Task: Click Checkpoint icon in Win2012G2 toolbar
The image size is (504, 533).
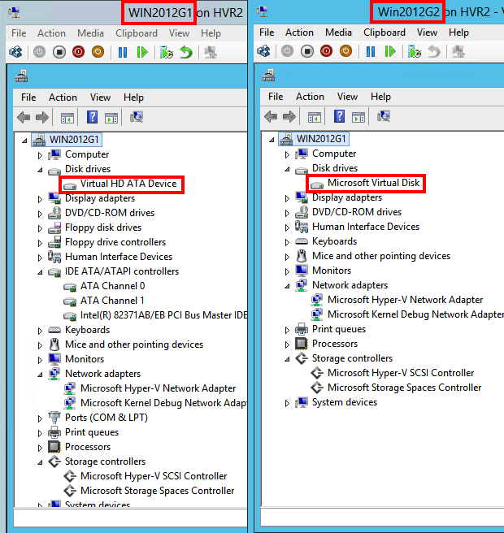Action: pyautogui.click(x=415, y=52)
